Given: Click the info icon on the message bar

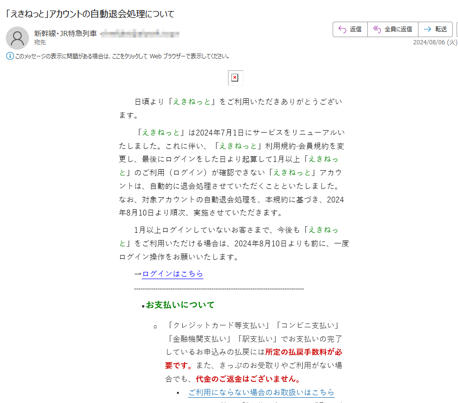Looking at the screenshot, I should [10, 56].
